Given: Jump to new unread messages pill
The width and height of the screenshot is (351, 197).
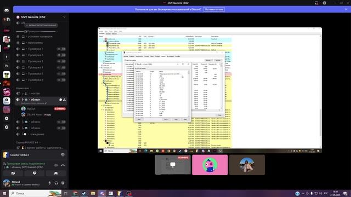Looking at the screenshot, I should click(x=41, y=26).
